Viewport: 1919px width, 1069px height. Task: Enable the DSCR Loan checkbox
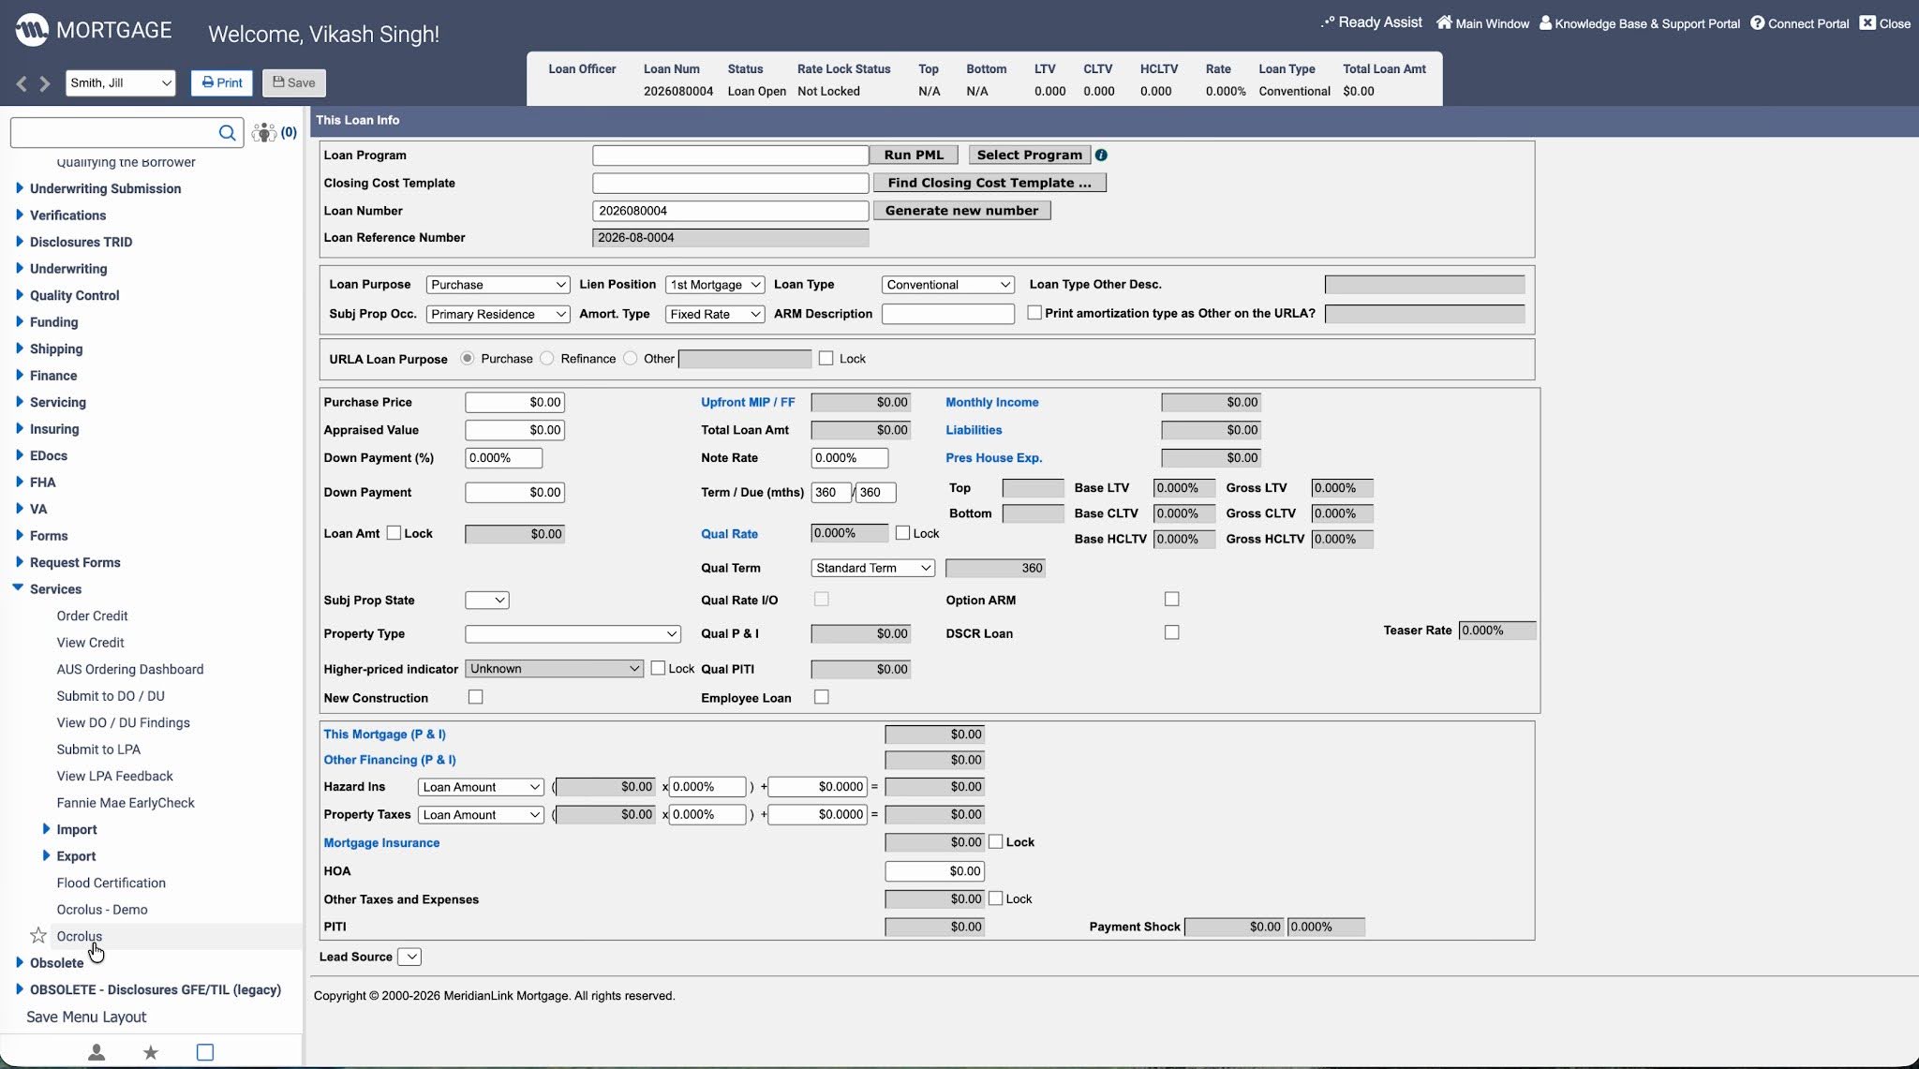pyautogui.click(x=1171, y=632)
